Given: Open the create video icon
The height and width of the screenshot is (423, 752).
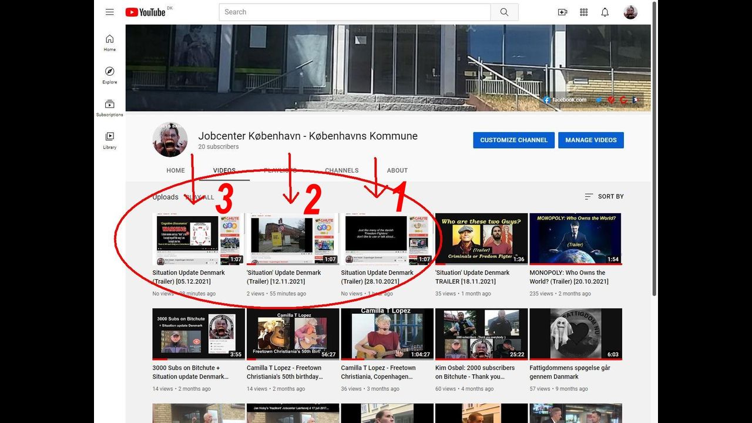Looking at the screenshot, I should click(x=562, y=12).
